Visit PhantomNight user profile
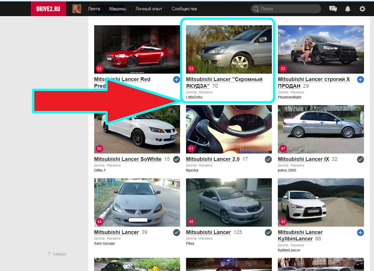The width and height of the screenshot is (374, 271). [x=289, y=97]
